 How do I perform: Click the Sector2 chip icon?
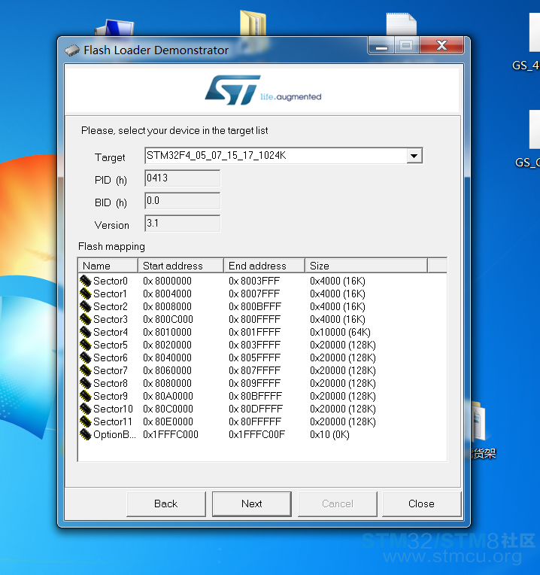click(85, 307)
